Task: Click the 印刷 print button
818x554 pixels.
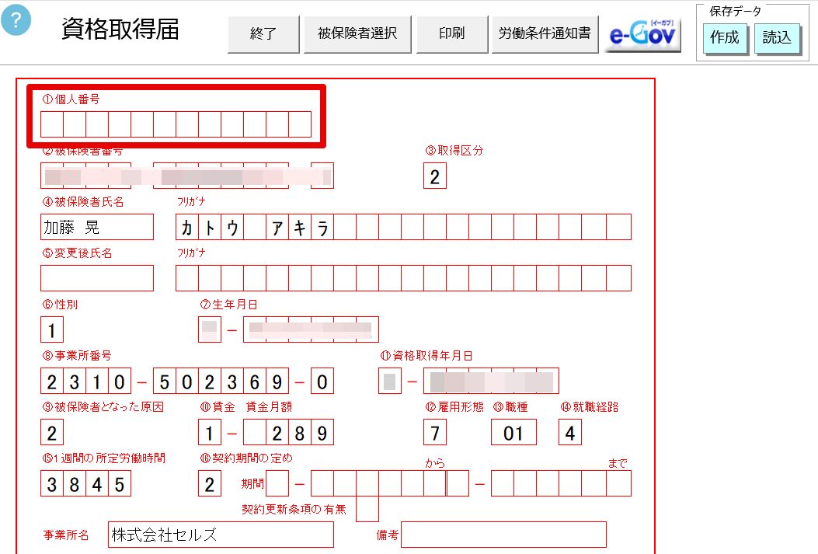Action: coord(452,34)
